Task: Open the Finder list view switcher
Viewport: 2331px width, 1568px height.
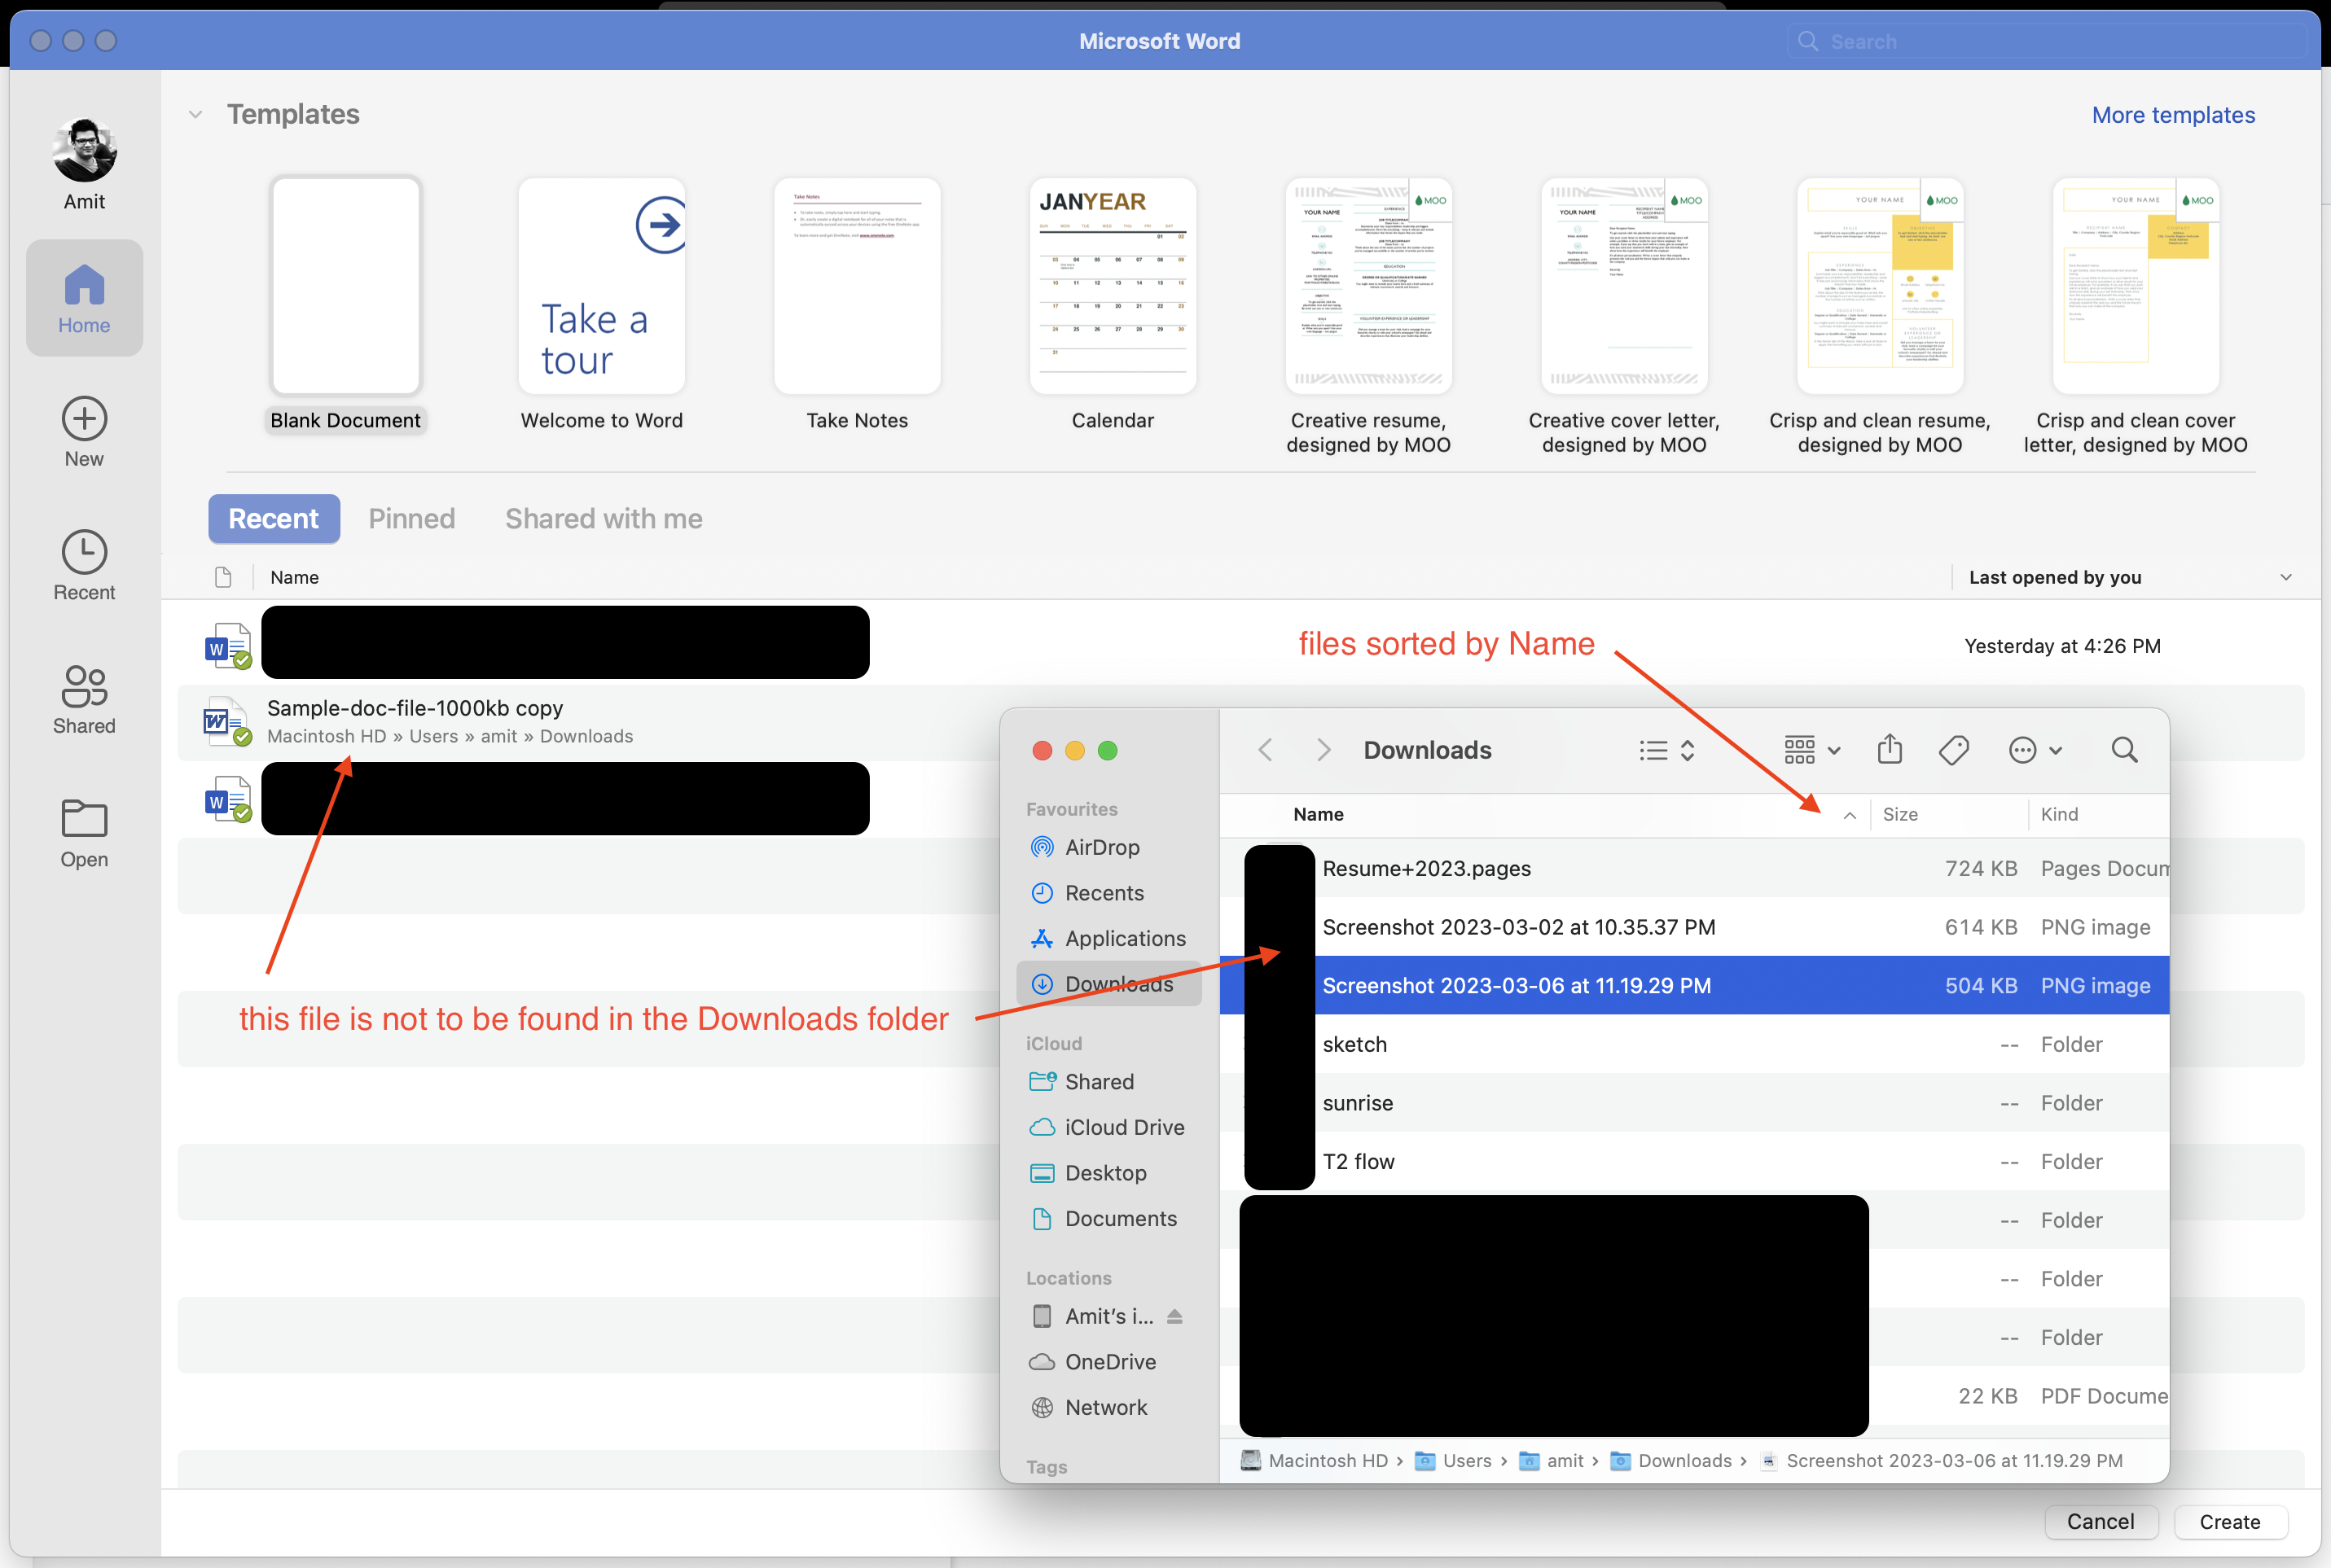Action: [x=1666, y=750]
